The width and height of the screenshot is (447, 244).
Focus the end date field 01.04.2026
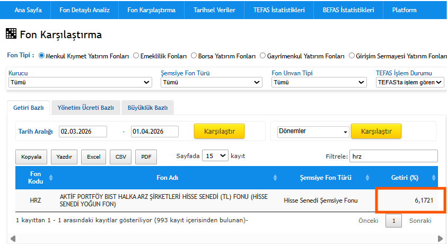coord(155,132)
